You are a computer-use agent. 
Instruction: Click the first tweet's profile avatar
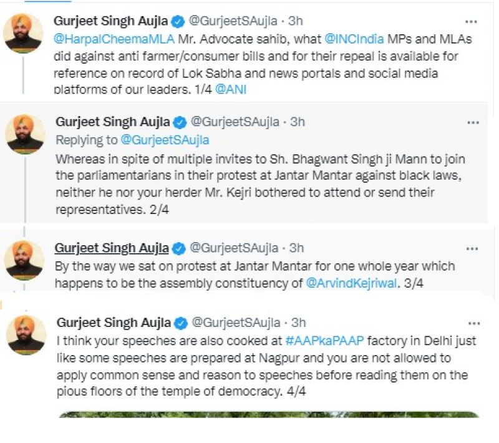tap(24, 33)
